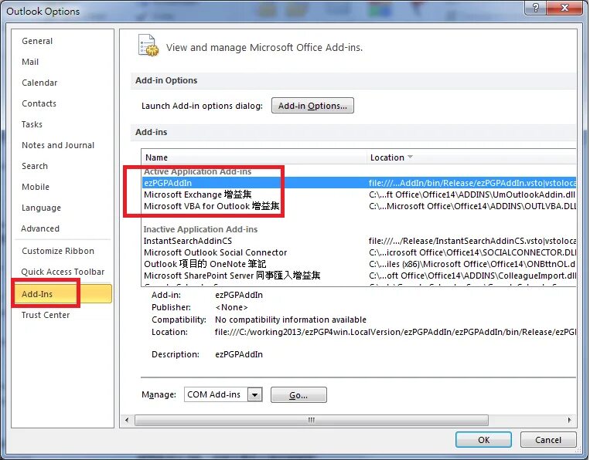590x460 pixels.
Task: Select the ezPGPAddIn row
Action: [x=359, y=183]
